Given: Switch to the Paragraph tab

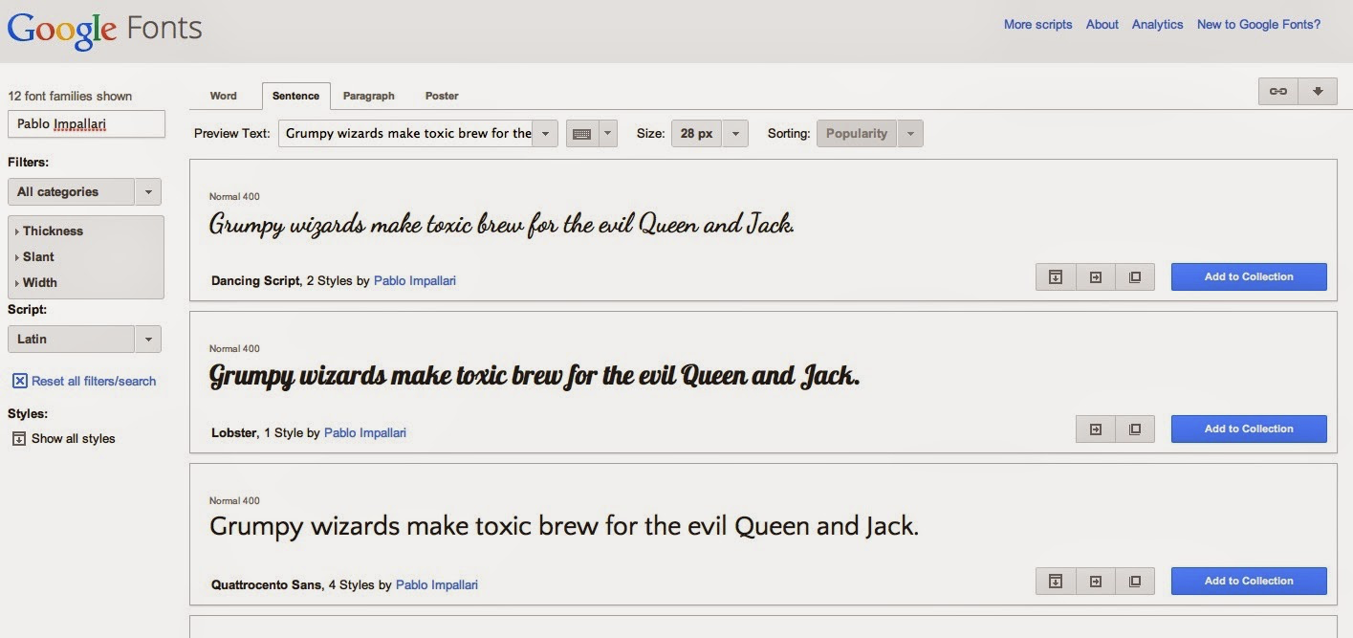Looking at the screenshot, I should click(x=369, y=96).
